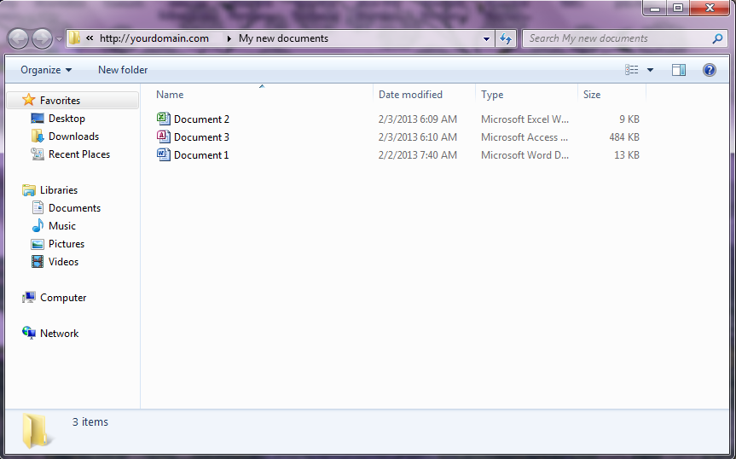Click the folder icon in the address bar

74,38
